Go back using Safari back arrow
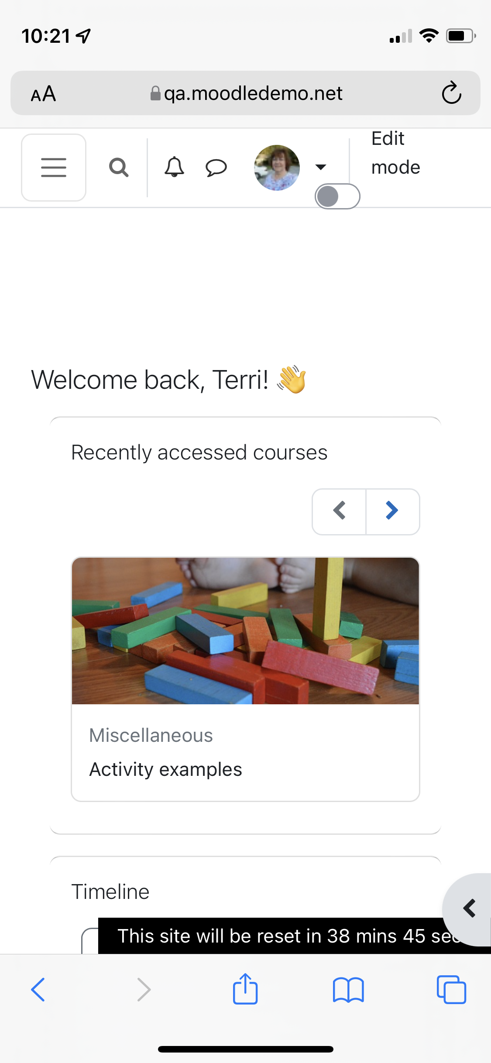Screen dimensions: 491x1063 (38, 990)
